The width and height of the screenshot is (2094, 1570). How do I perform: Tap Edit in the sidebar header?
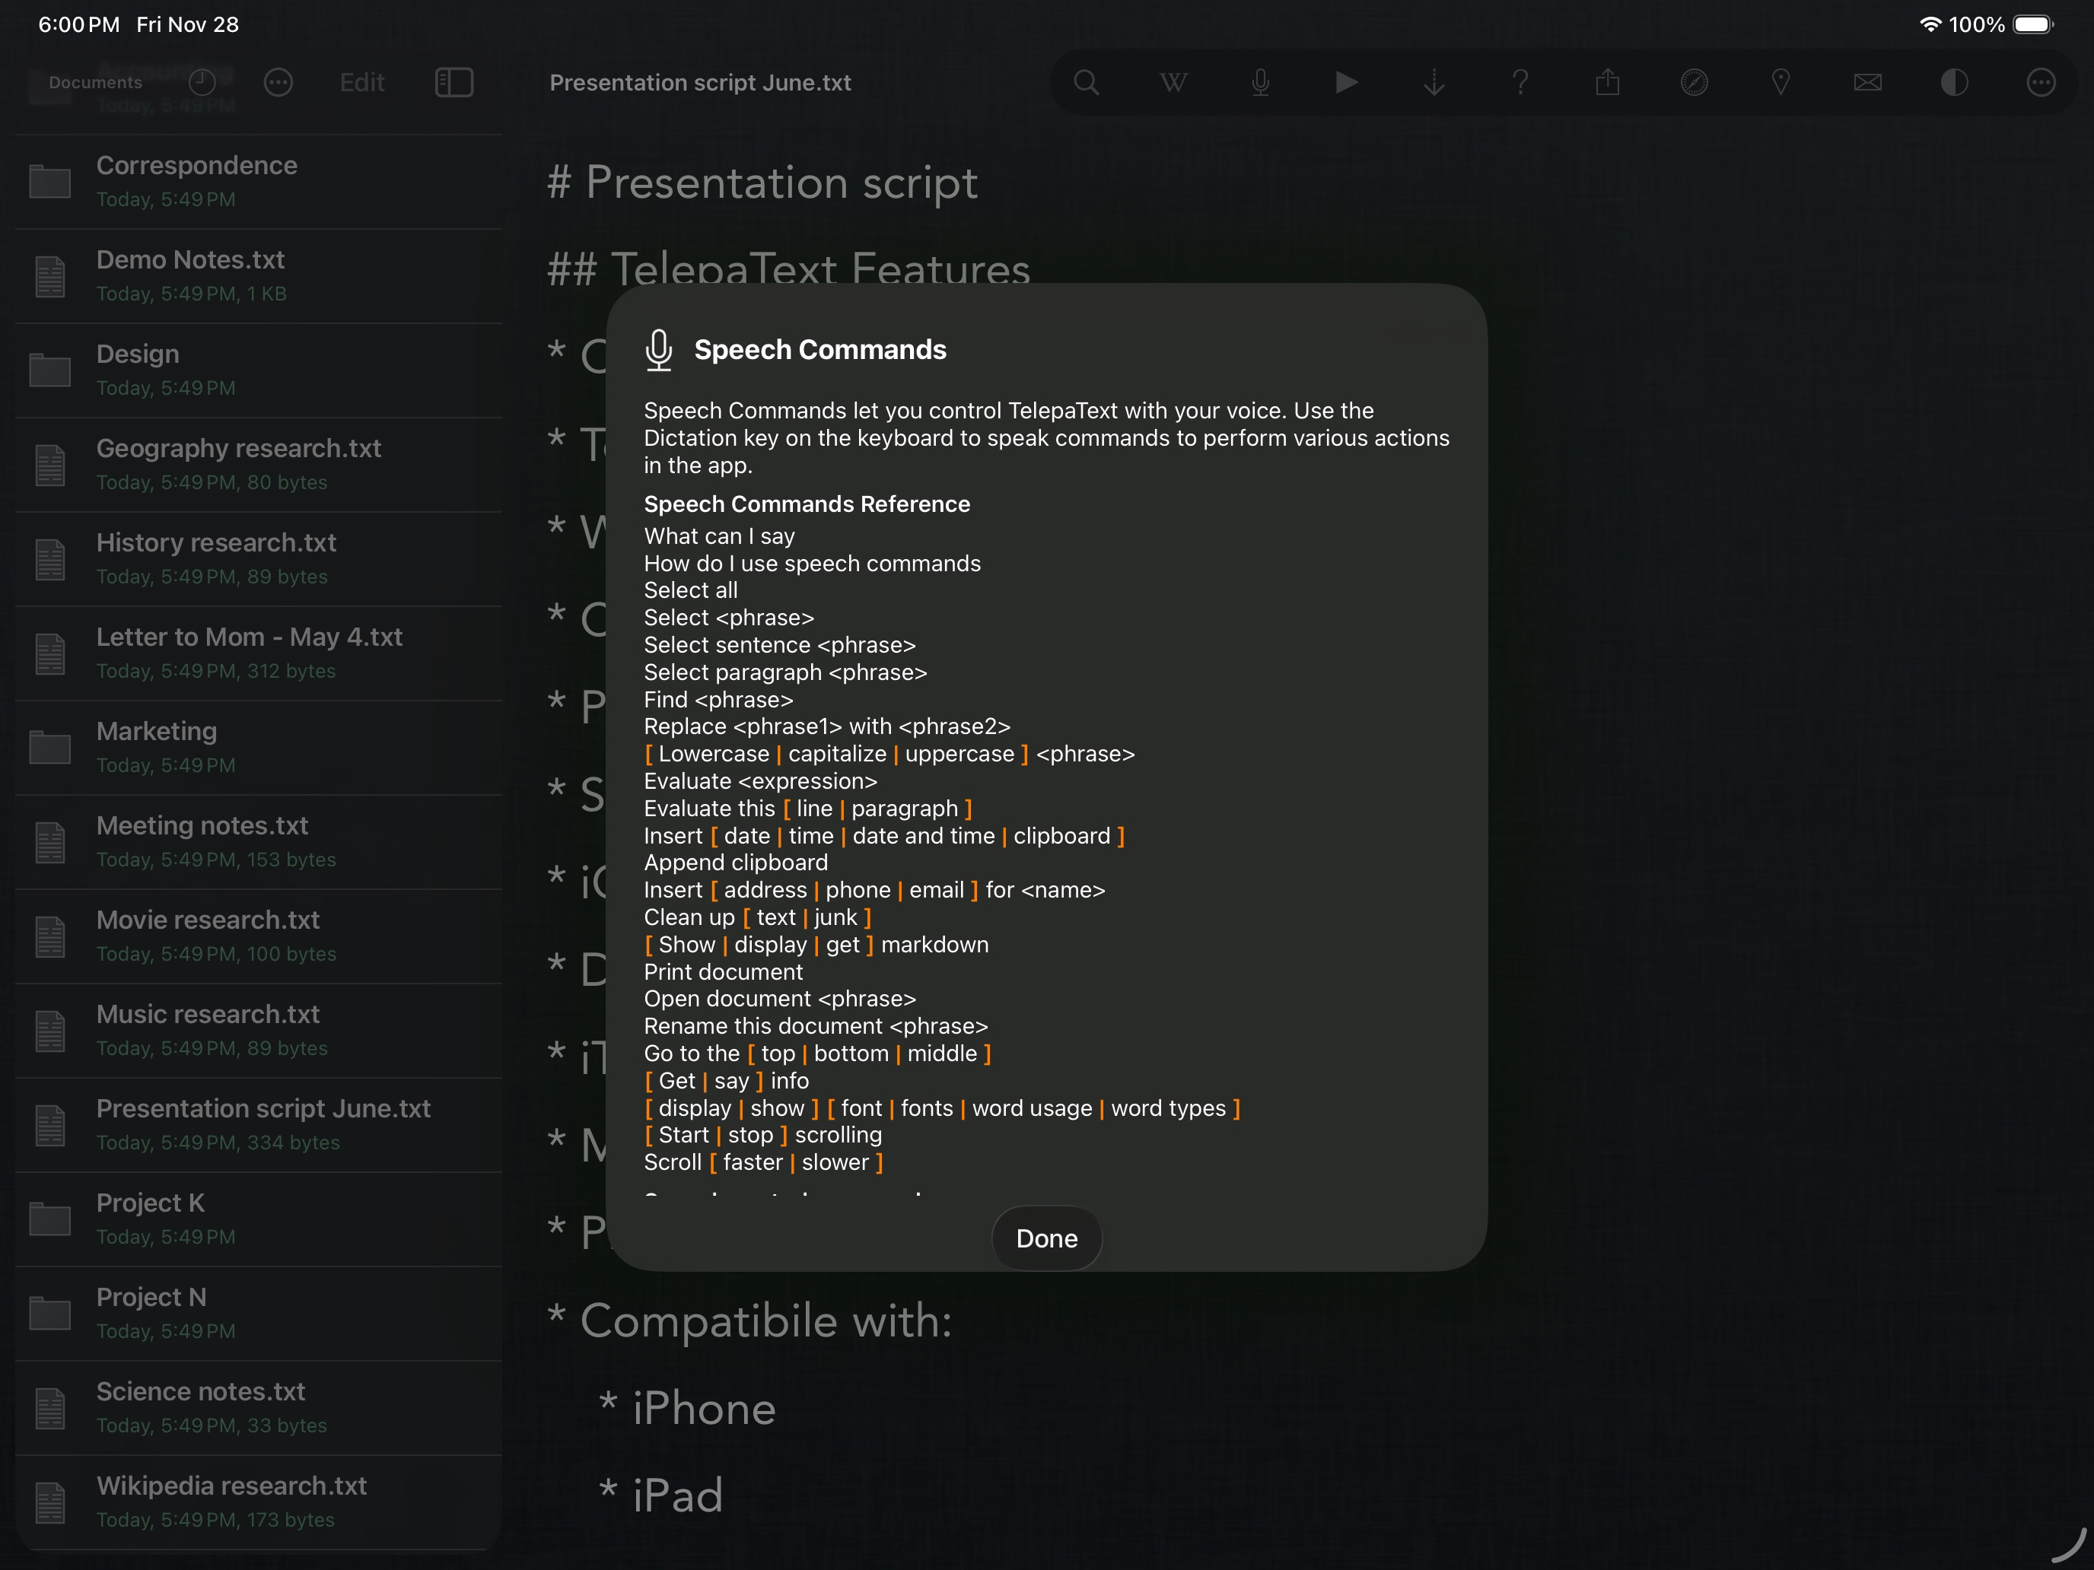click(361, 82)
